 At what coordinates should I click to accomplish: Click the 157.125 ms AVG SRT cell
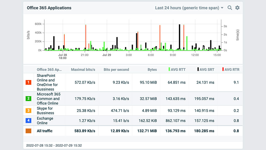point(204,121)
